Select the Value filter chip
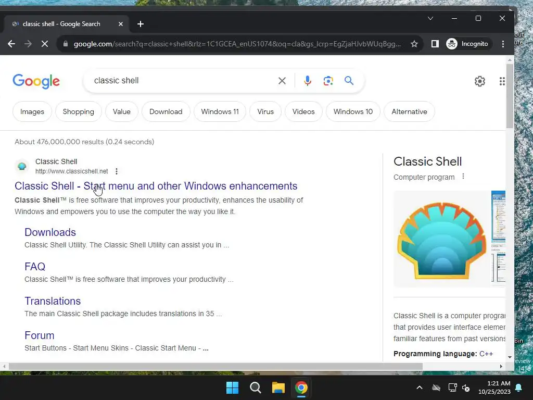The height and width of the screenshot is (400, 533). coord(122,111)
